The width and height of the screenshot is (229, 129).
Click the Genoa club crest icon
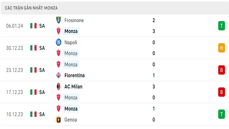coord(59,120)
